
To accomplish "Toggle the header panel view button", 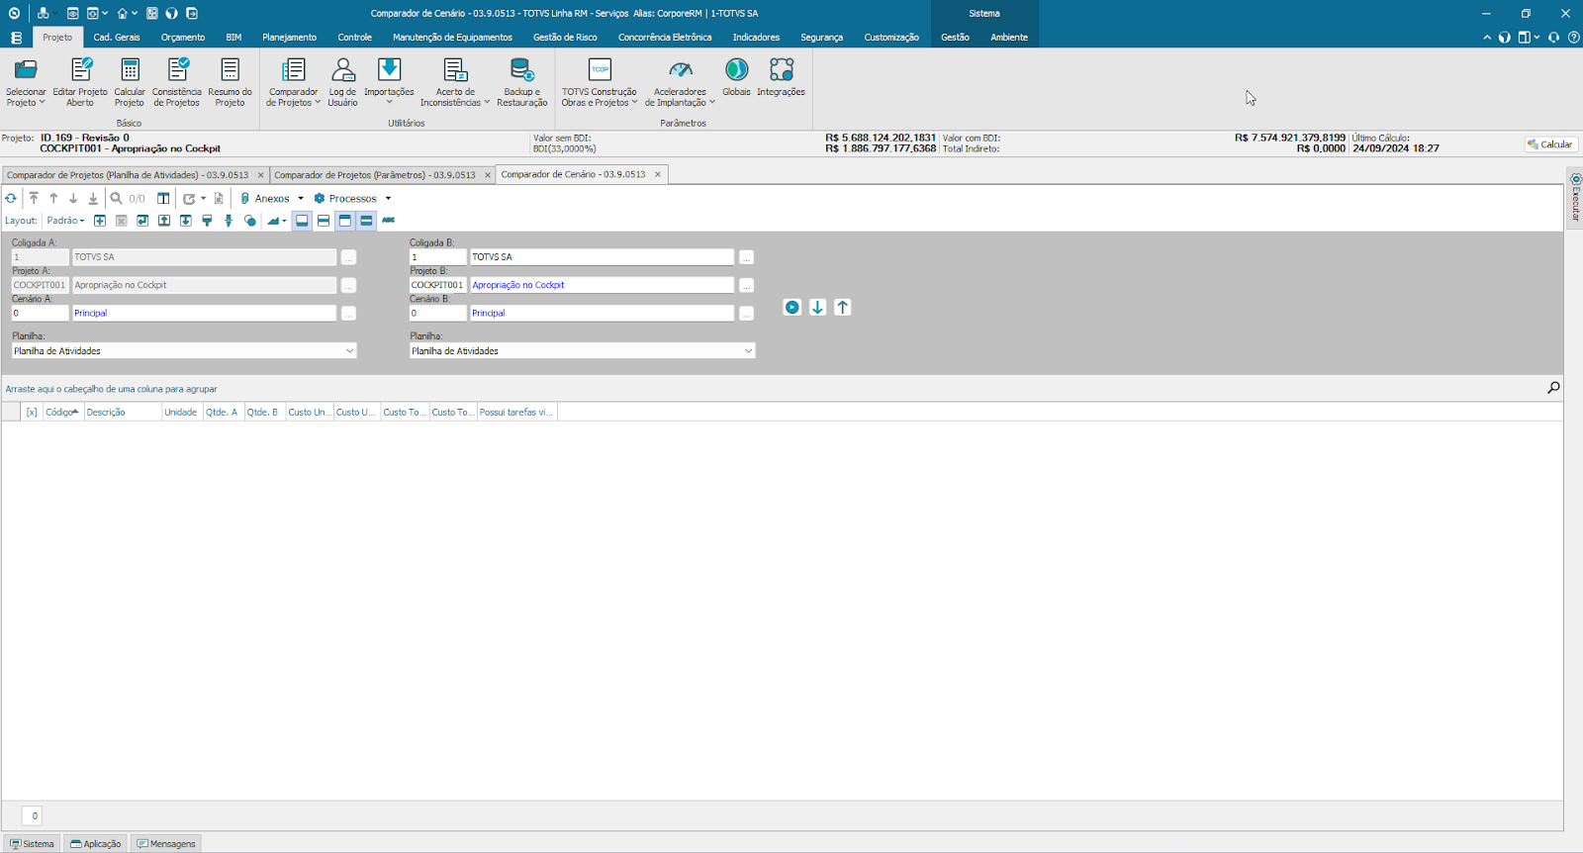I will [x=345, y=221].
